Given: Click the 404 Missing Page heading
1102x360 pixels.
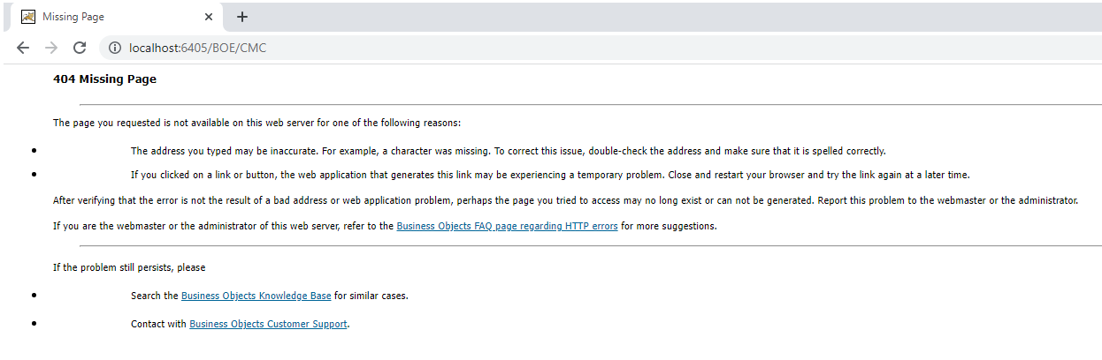Looking at the screenshot, I should pyautogui.click(x=104, y=79).
